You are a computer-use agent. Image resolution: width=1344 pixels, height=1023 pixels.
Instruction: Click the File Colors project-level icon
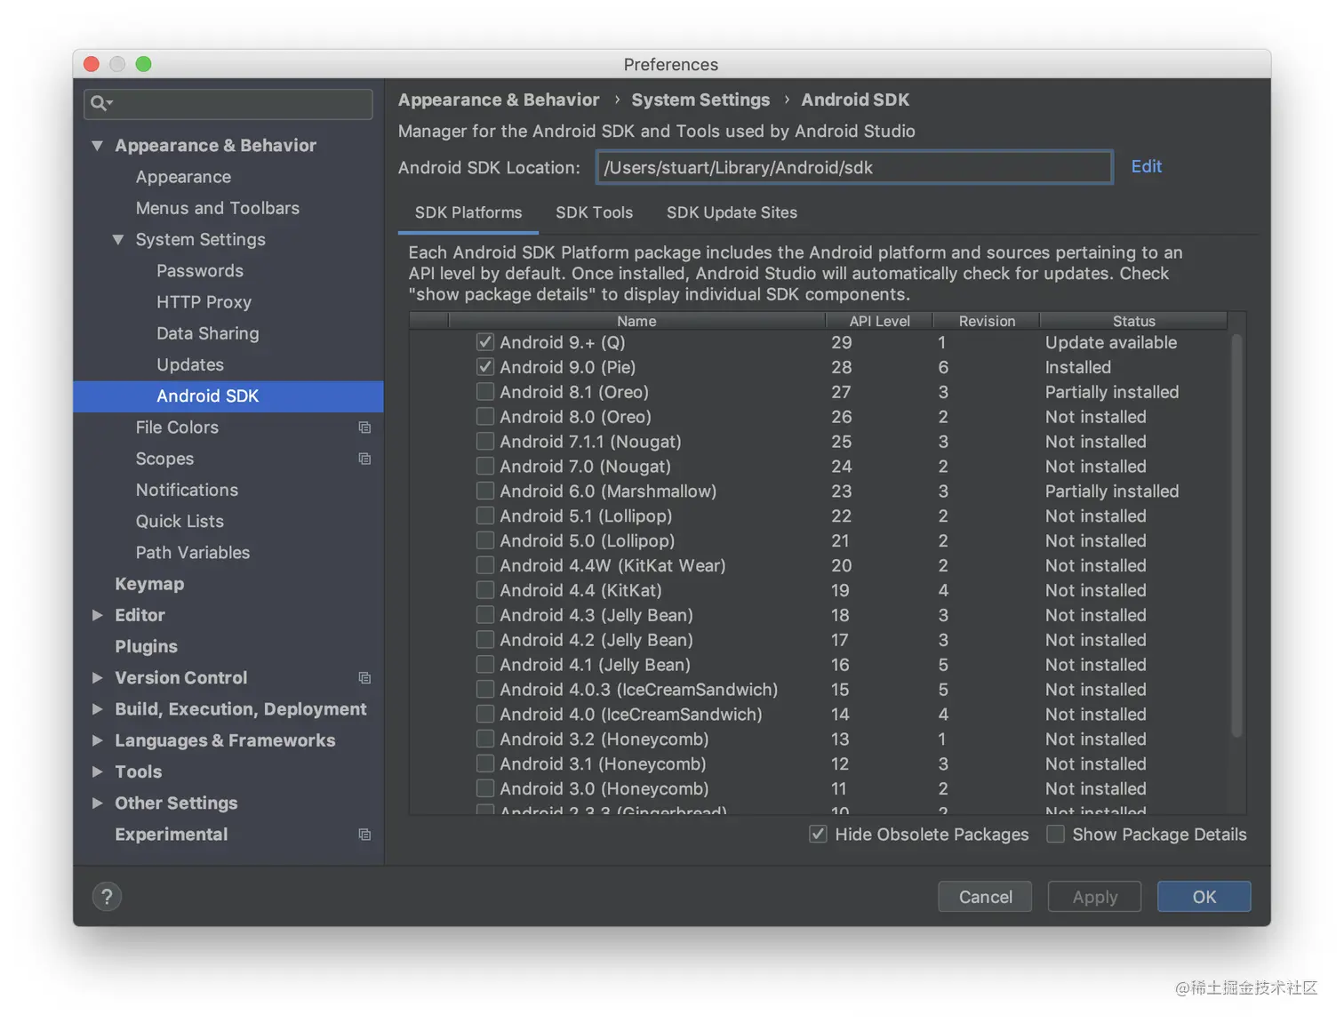pyautogui.click(x=364, y=428)
